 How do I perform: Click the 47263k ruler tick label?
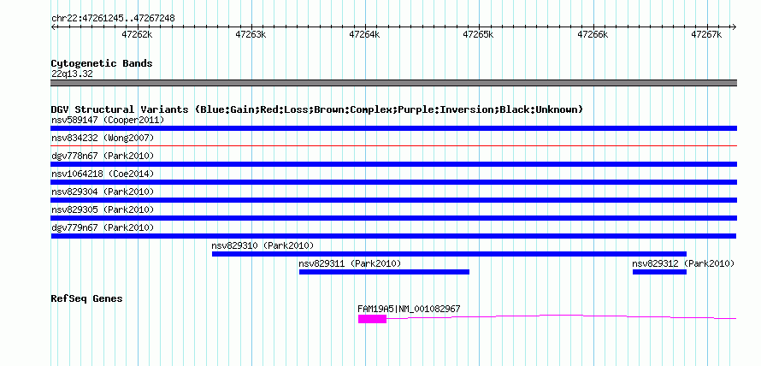(251, 34)
